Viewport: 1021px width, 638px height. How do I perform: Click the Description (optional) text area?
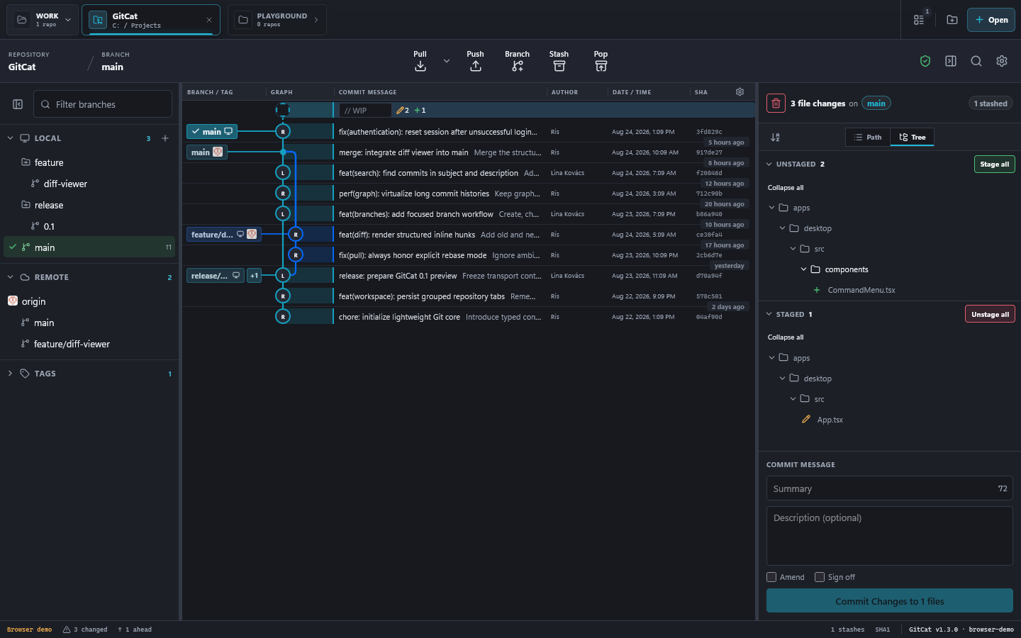(889, 536)
